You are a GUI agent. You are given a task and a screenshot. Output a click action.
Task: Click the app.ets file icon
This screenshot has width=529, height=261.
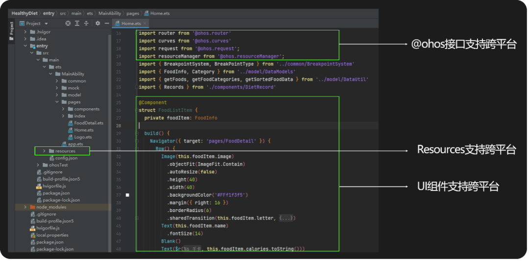65,144
